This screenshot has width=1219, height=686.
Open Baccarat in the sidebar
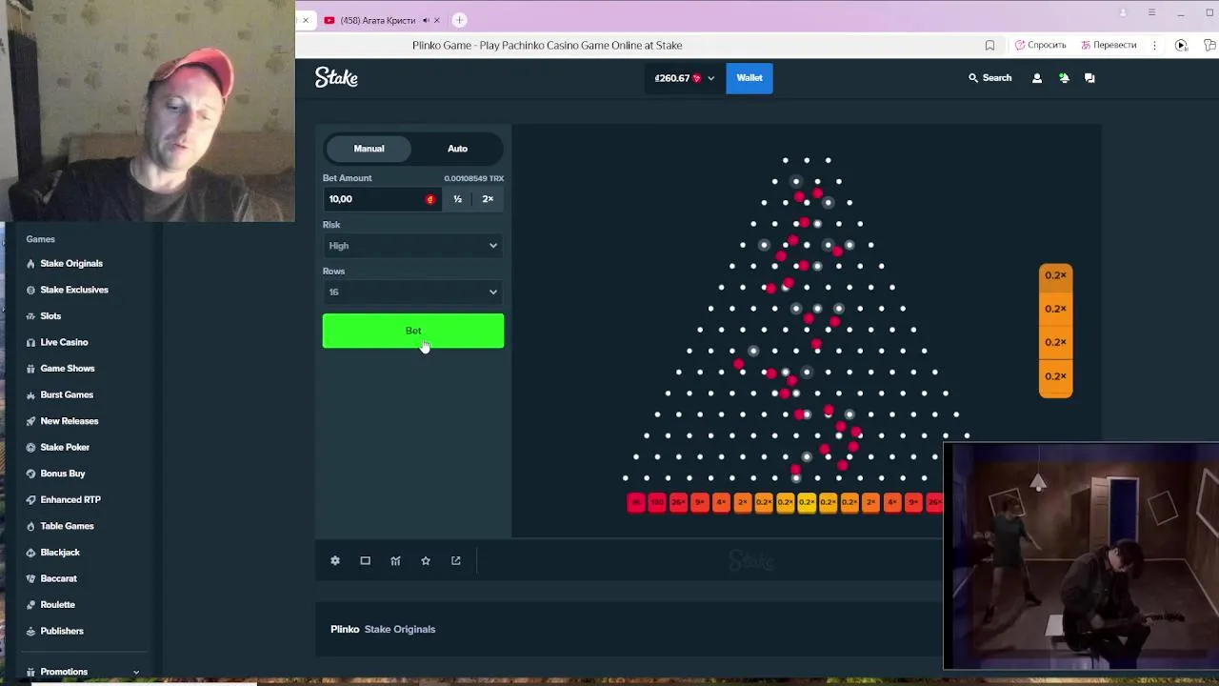tap(58, 578)
